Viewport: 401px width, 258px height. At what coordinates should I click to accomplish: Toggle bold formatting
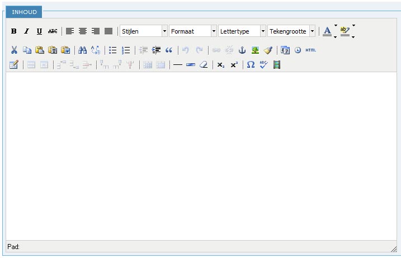click(x=14, y=31)
